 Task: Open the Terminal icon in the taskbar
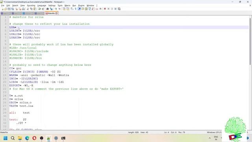[63, 138]
